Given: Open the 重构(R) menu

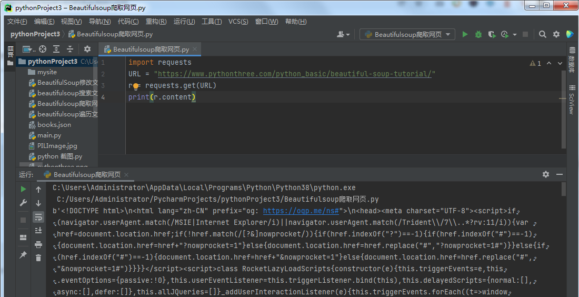Looking at the screenshot, I should 156,22.
